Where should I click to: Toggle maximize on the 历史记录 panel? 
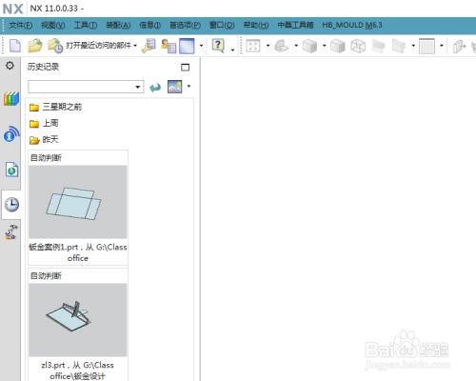coord(185,67)
